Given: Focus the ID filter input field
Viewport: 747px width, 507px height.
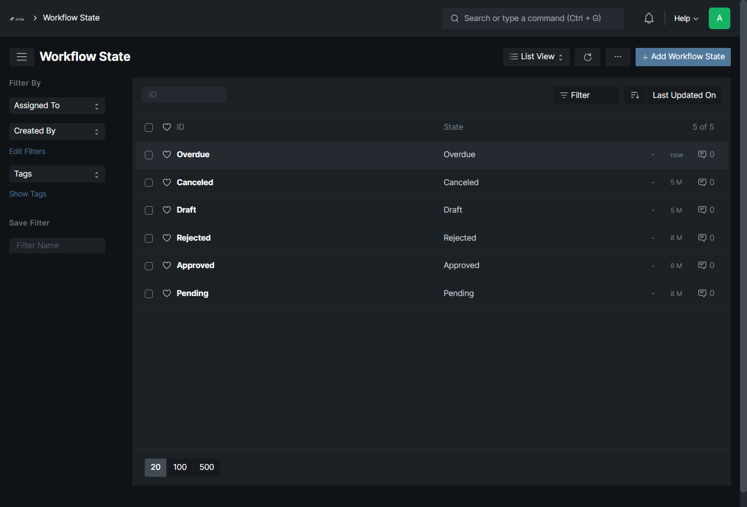Looking at the screenshot, I should tap(184, 95).
